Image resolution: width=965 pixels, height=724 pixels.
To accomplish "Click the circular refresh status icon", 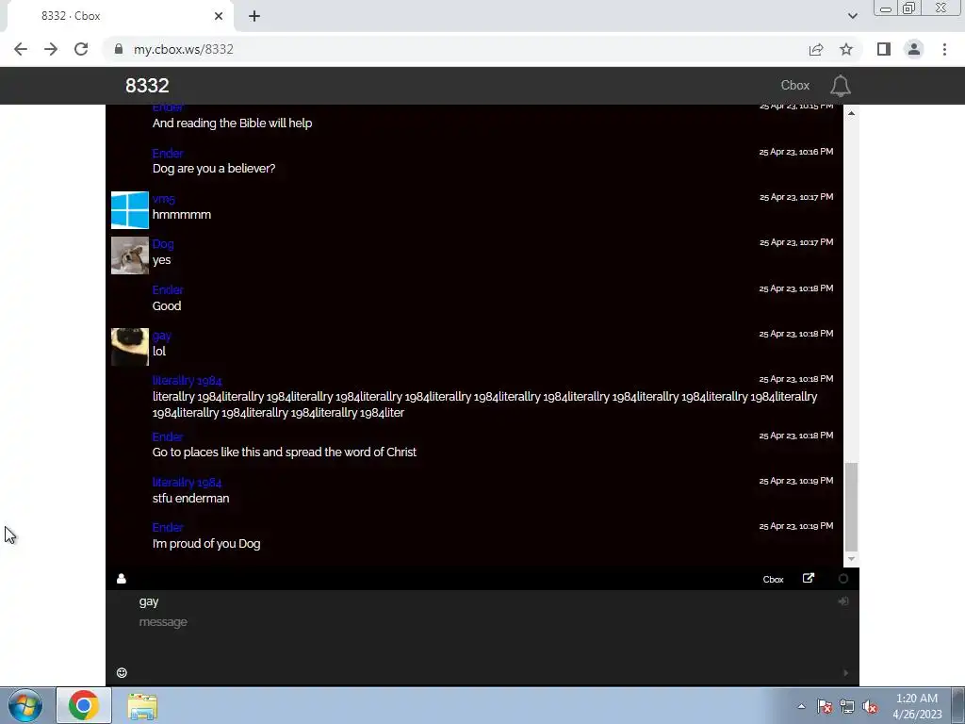I will point(843,579).
